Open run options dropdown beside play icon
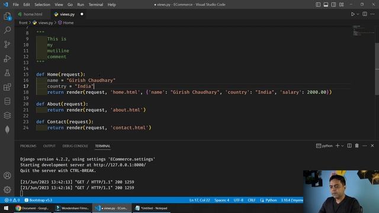Viewport: 379px width, 213px height. click(358, 14)
